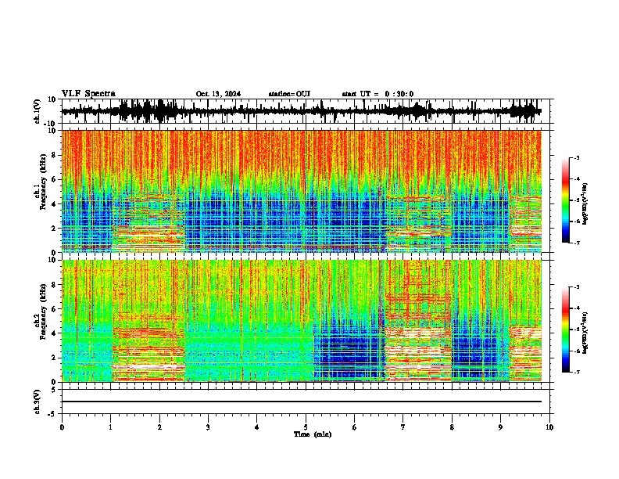619x479 pixels.
Task: Click time axis tick label "6"
Action: 355,427
